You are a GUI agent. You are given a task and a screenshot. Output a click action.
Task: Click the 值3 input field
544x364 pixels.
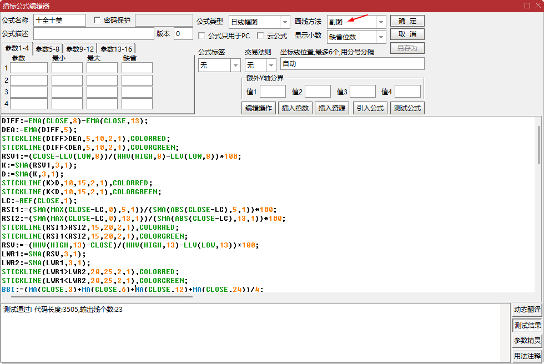(x=363, y=92)
